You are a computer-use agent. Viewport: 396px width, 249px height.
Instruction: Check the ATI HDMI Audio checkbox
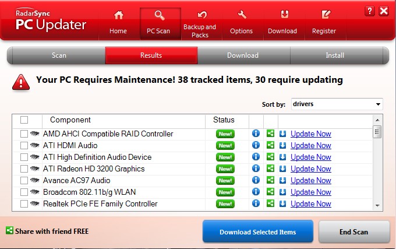(24, 145)
